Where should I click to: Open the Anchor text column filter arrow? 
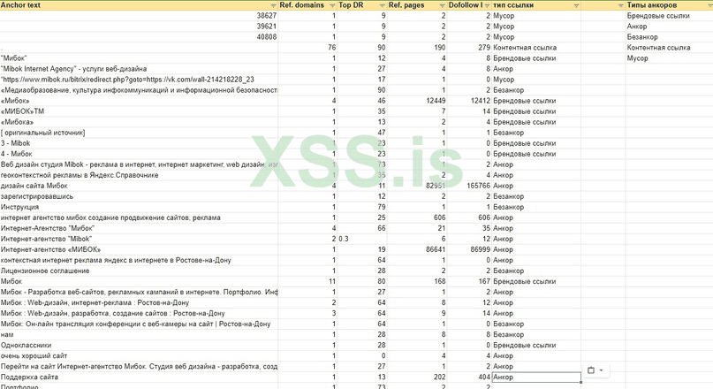click(x=273, y=5)
